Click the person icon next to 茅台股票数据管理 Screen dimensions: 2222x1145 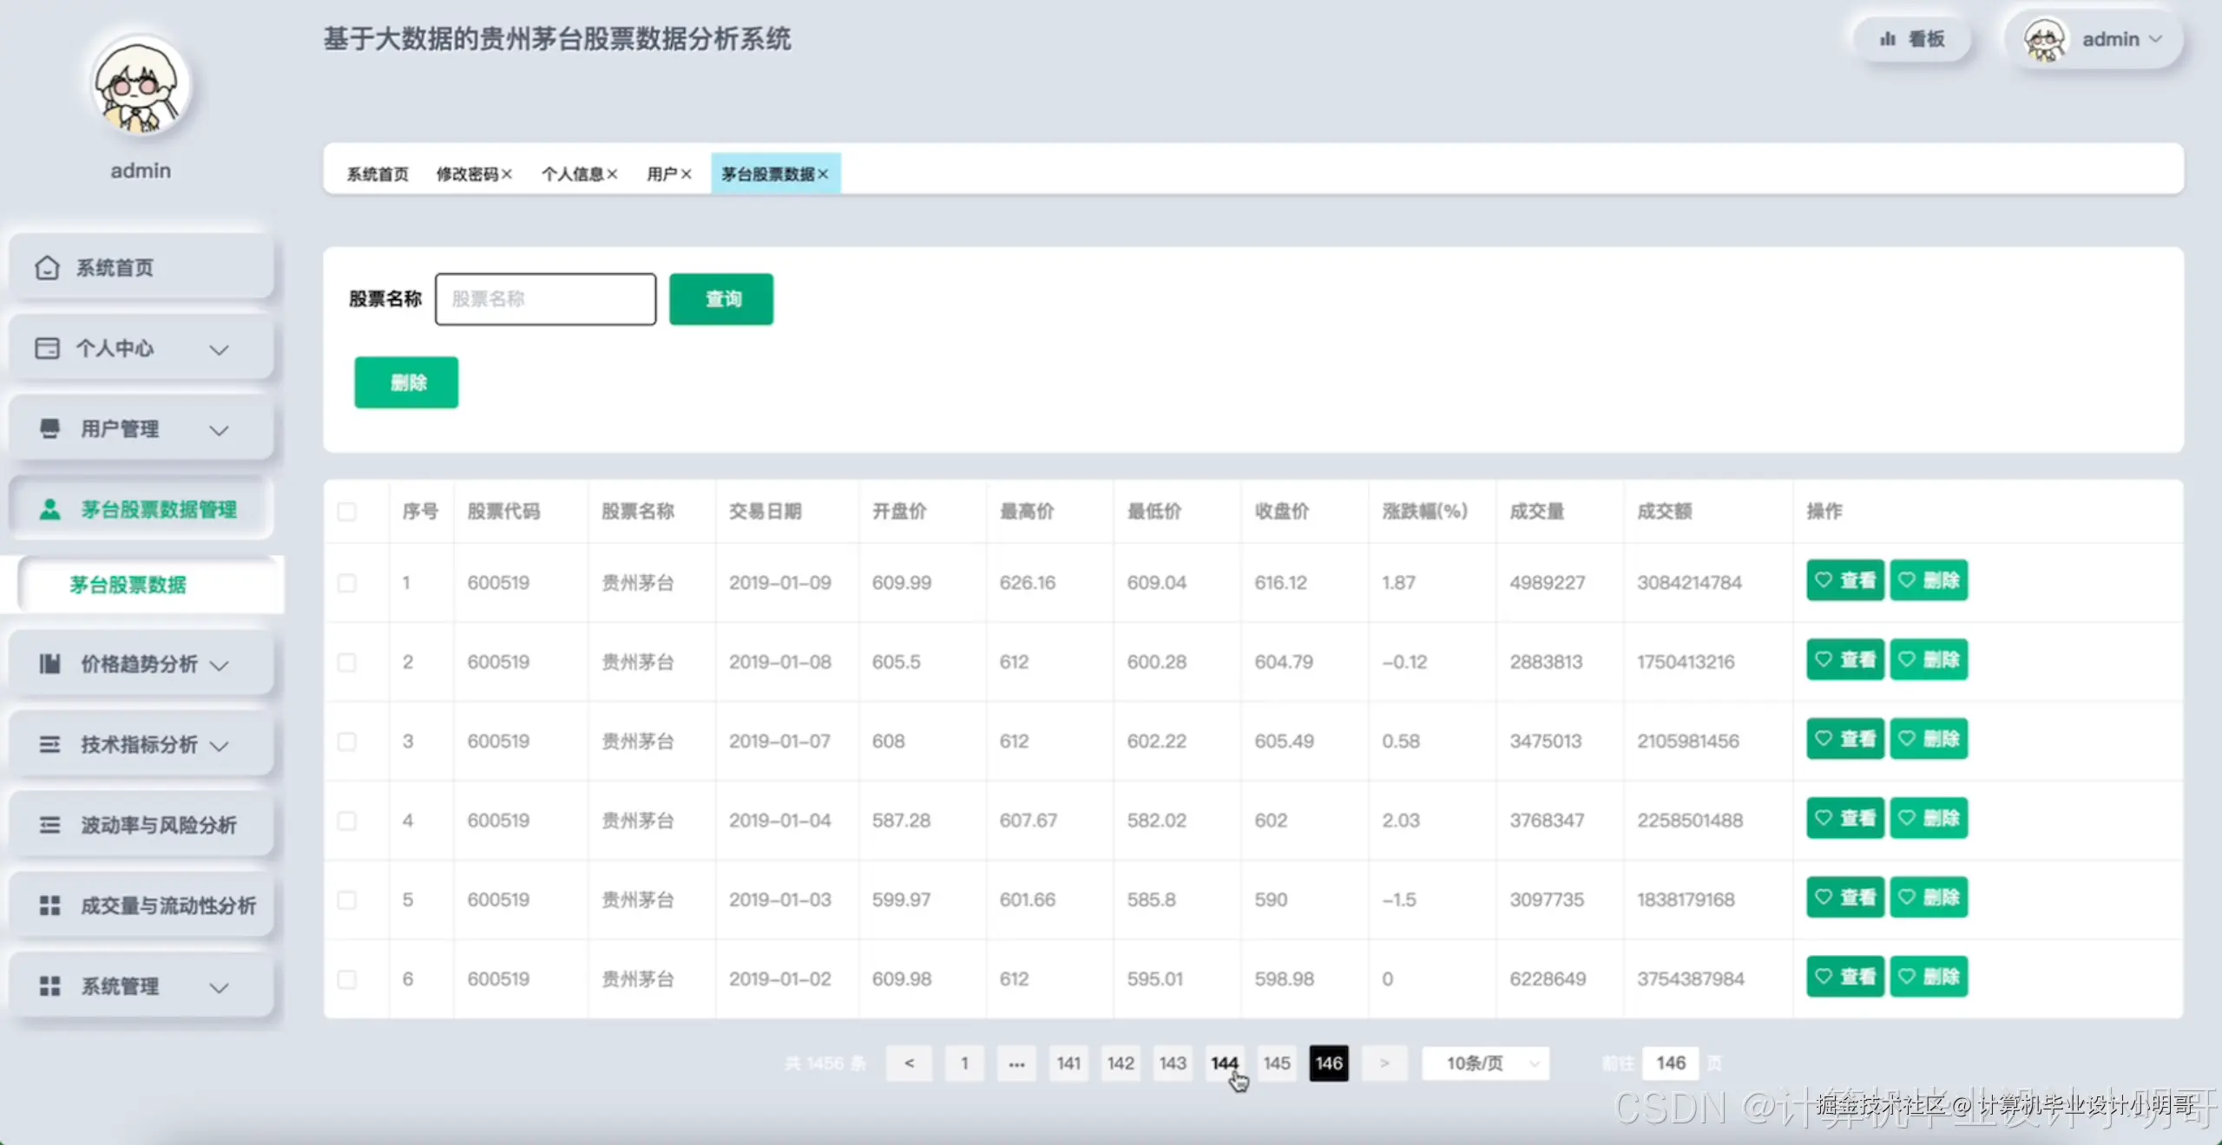50,509
